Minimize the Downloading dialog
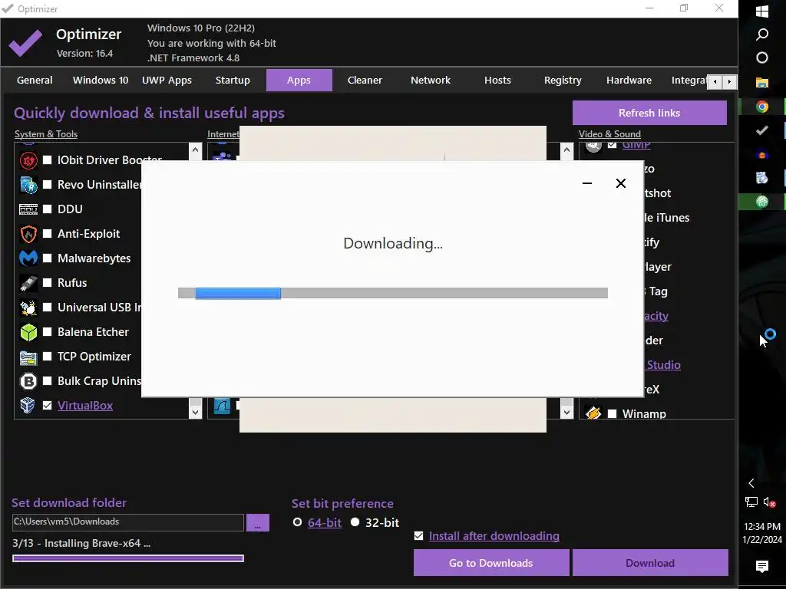The image size is (786, 589). coord(587,183)
